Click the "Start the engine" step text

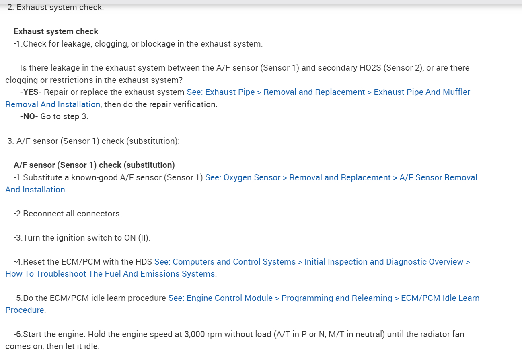point(239,334)
